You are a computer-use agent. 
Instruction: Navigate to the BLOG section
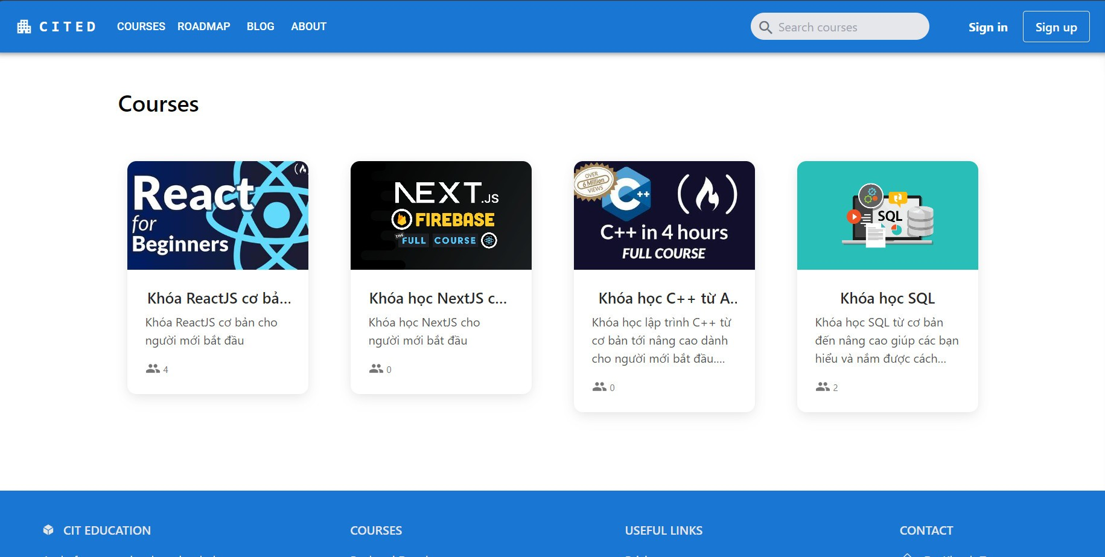260,26
